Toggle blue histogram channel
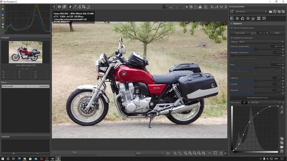 3,12
